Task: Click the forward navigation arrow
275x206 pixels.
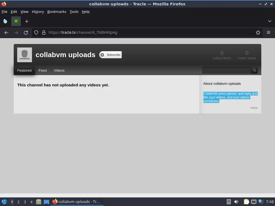Action: pos(16,32)
